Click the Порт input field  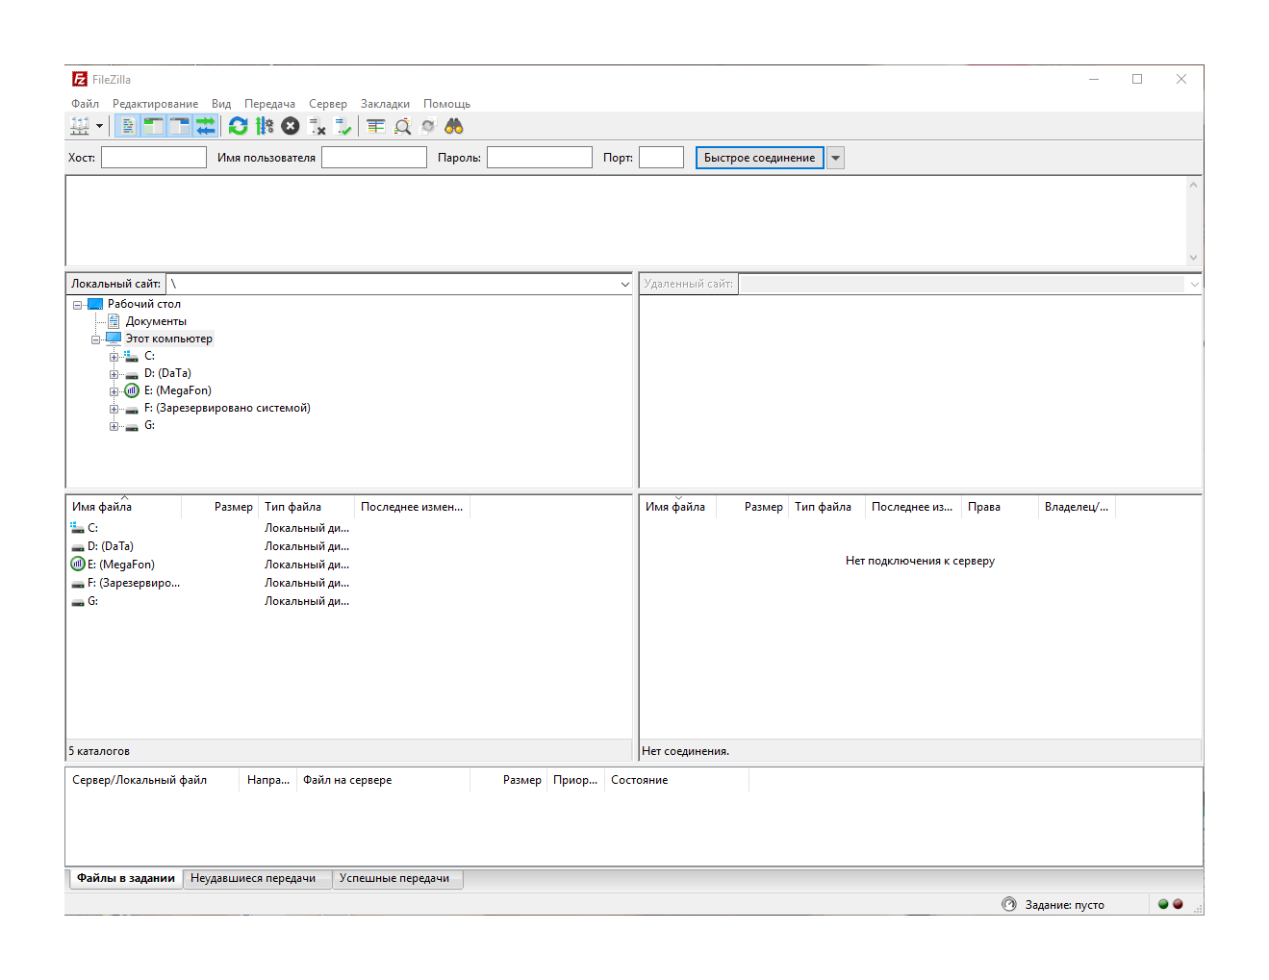point(662,158)
